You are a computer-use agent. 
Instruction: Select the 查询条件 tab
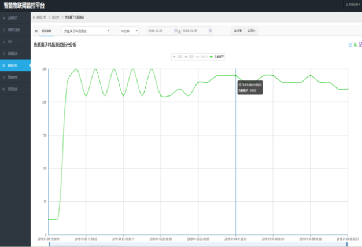[x=47, y=31]
